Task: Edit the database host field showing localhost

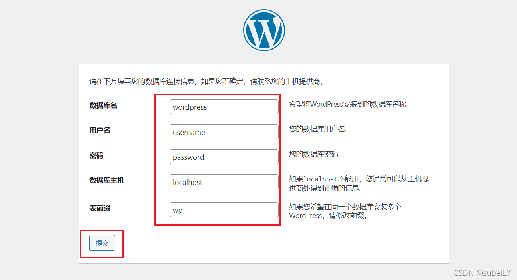Action: click(x=224, y=182)
